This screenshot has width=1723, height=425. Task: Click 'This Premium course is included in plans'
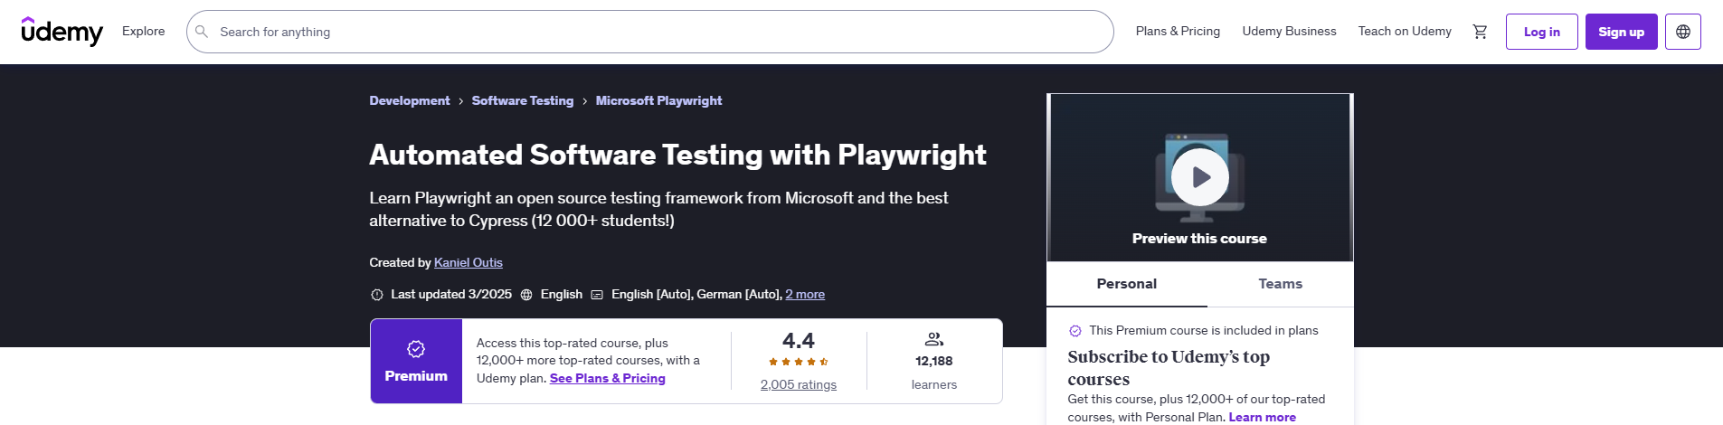pos(1204,330)
